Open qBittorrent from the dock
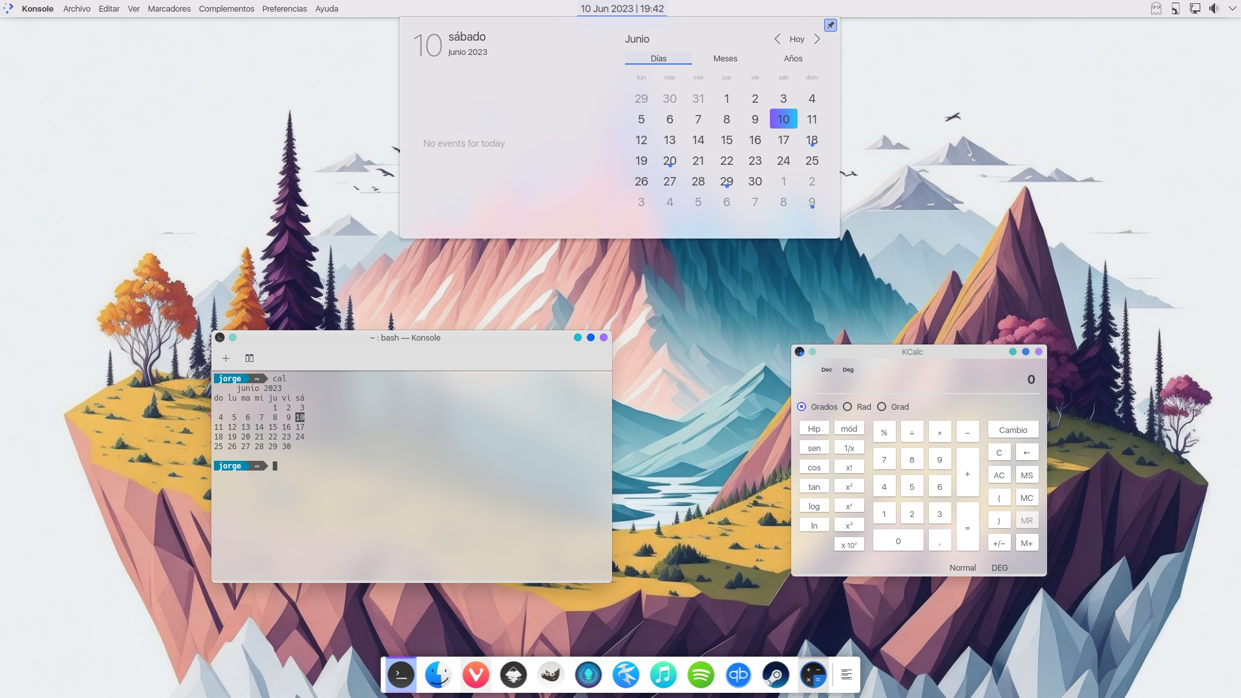1241x698 pixels. pyautogui.click(x=738, y=675)
